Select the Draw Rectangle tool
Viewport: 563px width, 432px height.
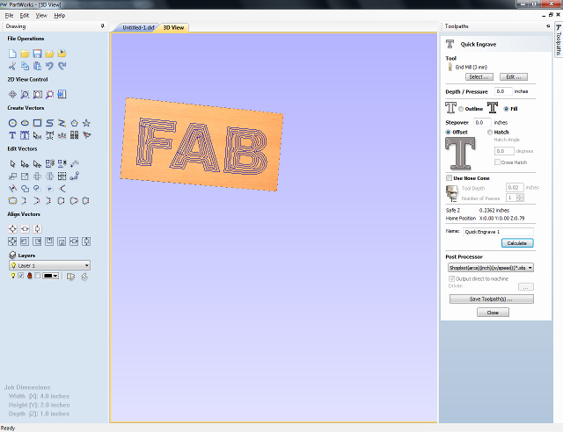click(x=37, y=123)
